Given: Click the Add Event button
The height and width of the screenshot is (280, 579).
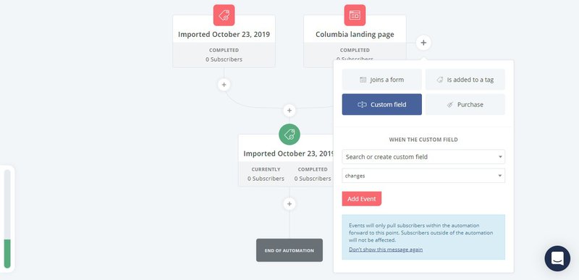Looking at the screenshot, I should pyautogui.click(x=361, y=199).
